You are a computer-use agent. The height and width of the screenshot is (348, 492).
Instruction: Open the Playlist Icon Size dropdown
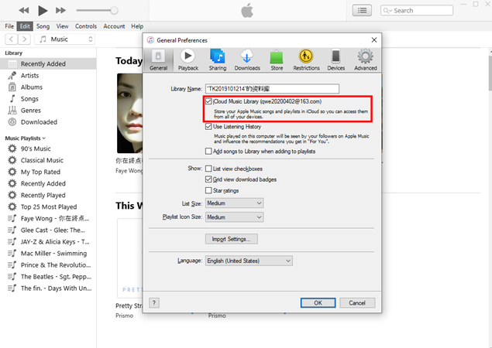tap(235, 217)
